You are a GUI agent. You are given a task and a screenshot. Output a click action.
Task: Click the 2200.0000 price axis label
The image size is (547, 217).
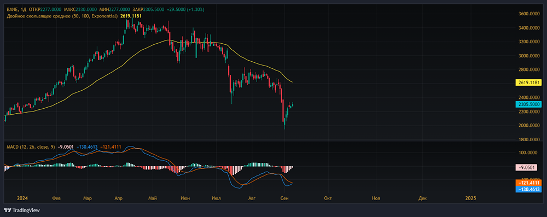point(529,112)
